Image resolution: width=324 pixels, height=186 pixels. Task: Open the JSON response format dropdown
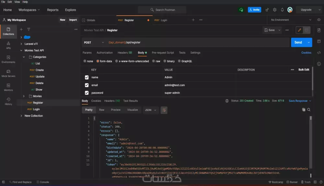(150, 110)
